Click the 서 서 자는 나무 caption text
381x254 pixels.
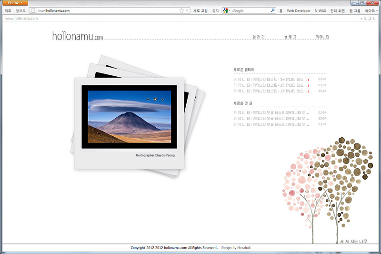[353, 241]
